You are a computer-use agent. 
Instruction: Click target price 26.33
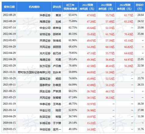[x=140, y=85]
